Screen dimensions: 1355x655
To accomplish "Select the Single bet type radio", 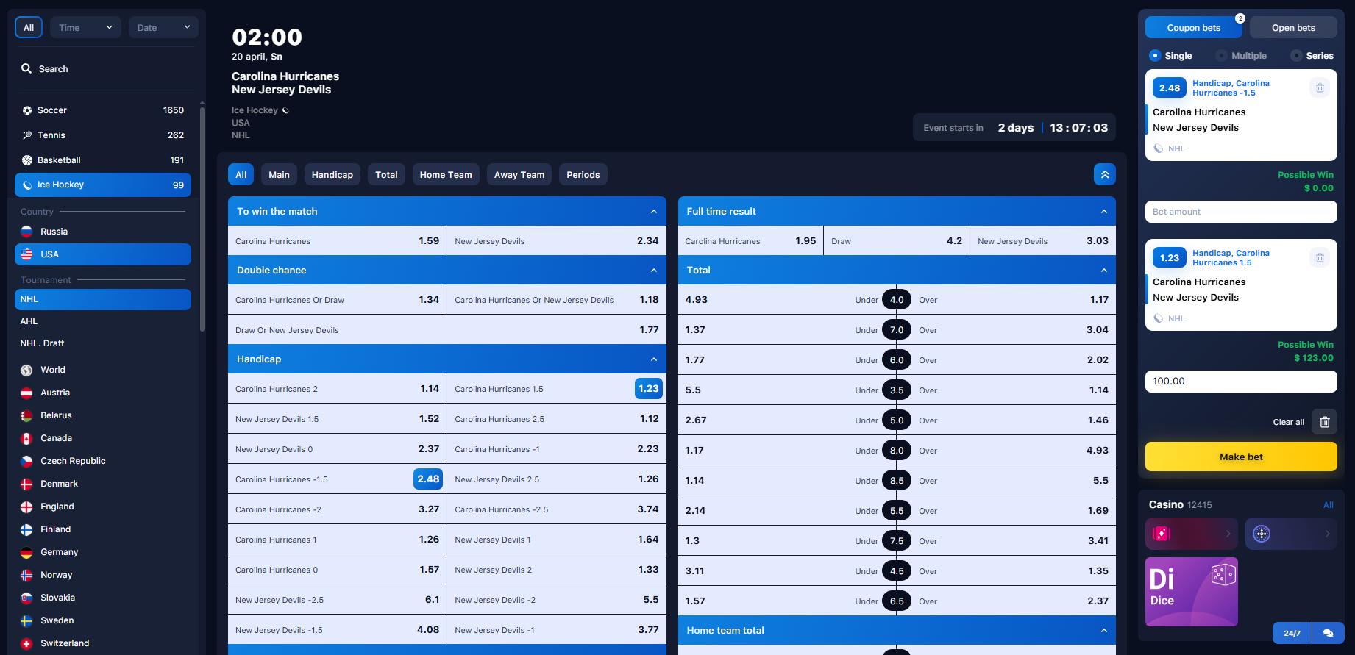I will coord(1155,56).
